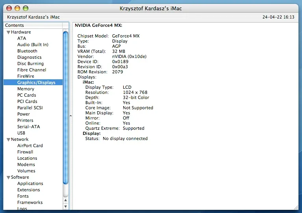Click Vendor value nVIDIA (0x10de)
This screenshot has height=213, width=302.
129,56
